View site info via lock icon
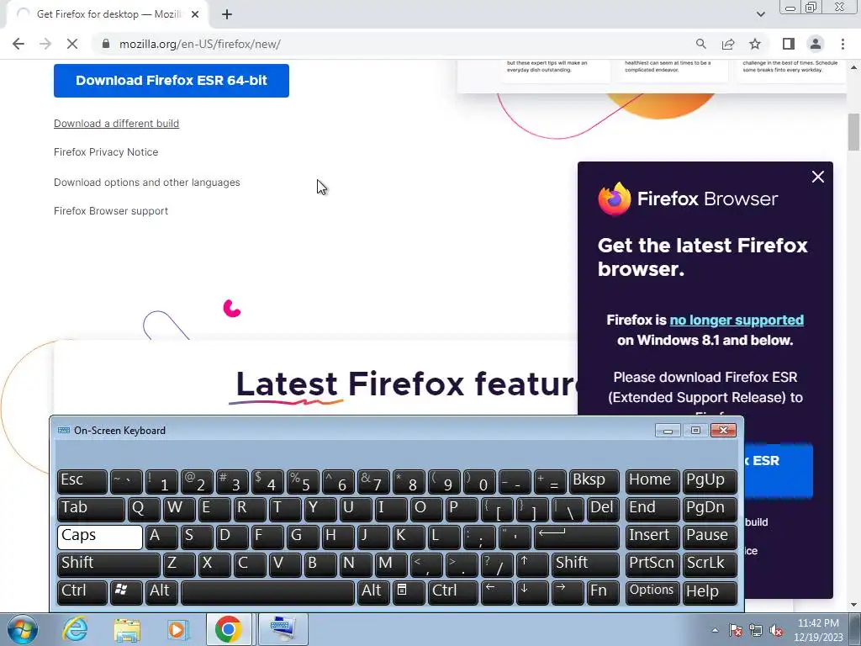Image resolution: width=861 pixels, height=646 pixels. [105, 44]
